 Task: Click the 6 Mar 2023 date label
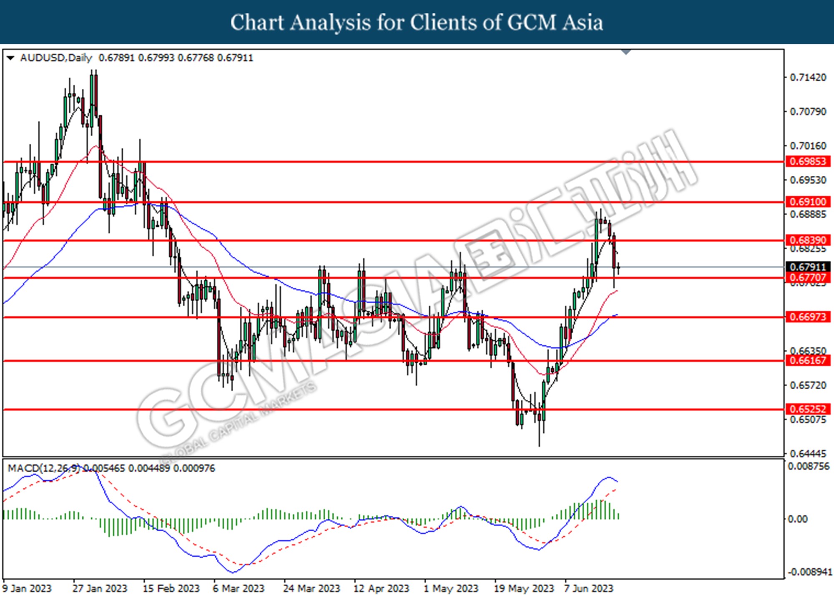click(x=239, y=588)
